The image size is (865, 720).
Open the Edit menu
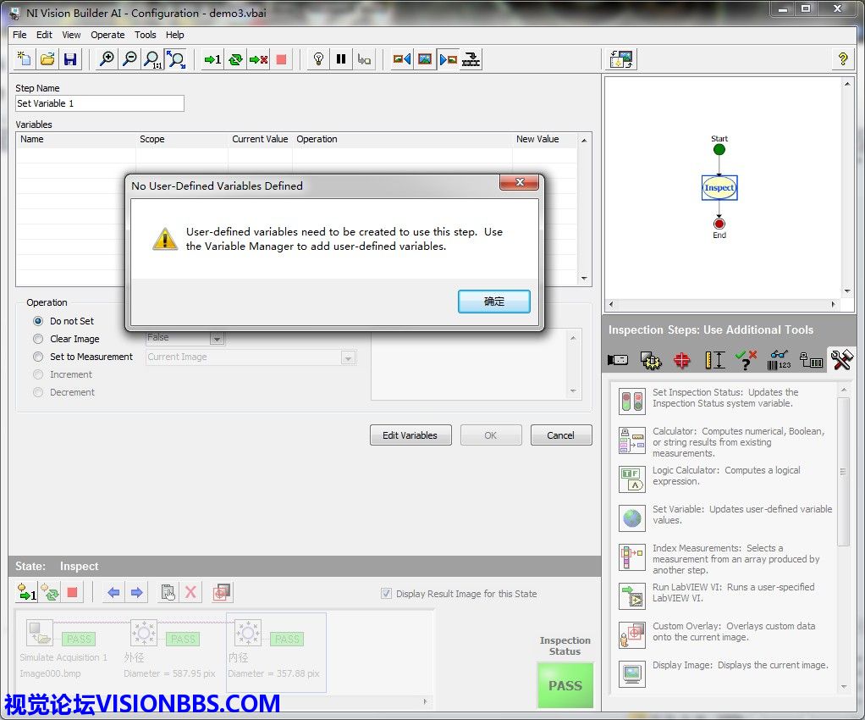44,35
